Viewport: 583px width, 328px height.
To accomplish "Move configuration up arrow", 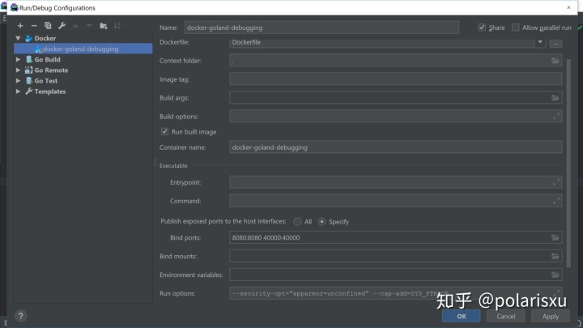I will (x=76, y=26).
